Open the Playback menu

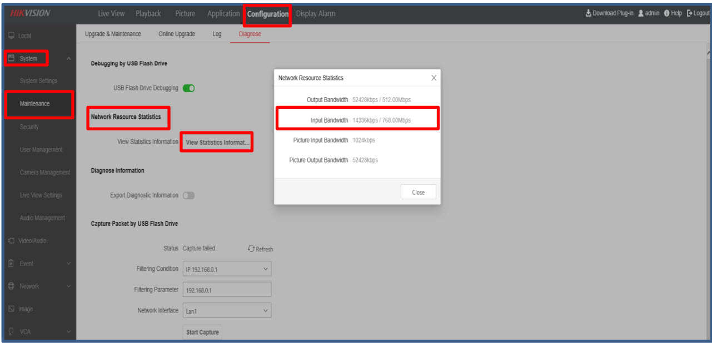[x=148, y=13]
